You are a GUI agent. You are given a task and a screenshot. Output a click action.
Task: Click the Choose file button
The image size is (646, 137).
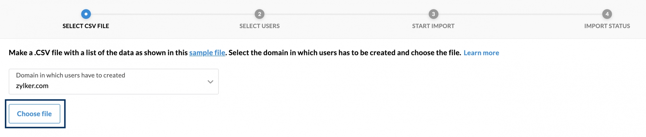coord(35,114)
